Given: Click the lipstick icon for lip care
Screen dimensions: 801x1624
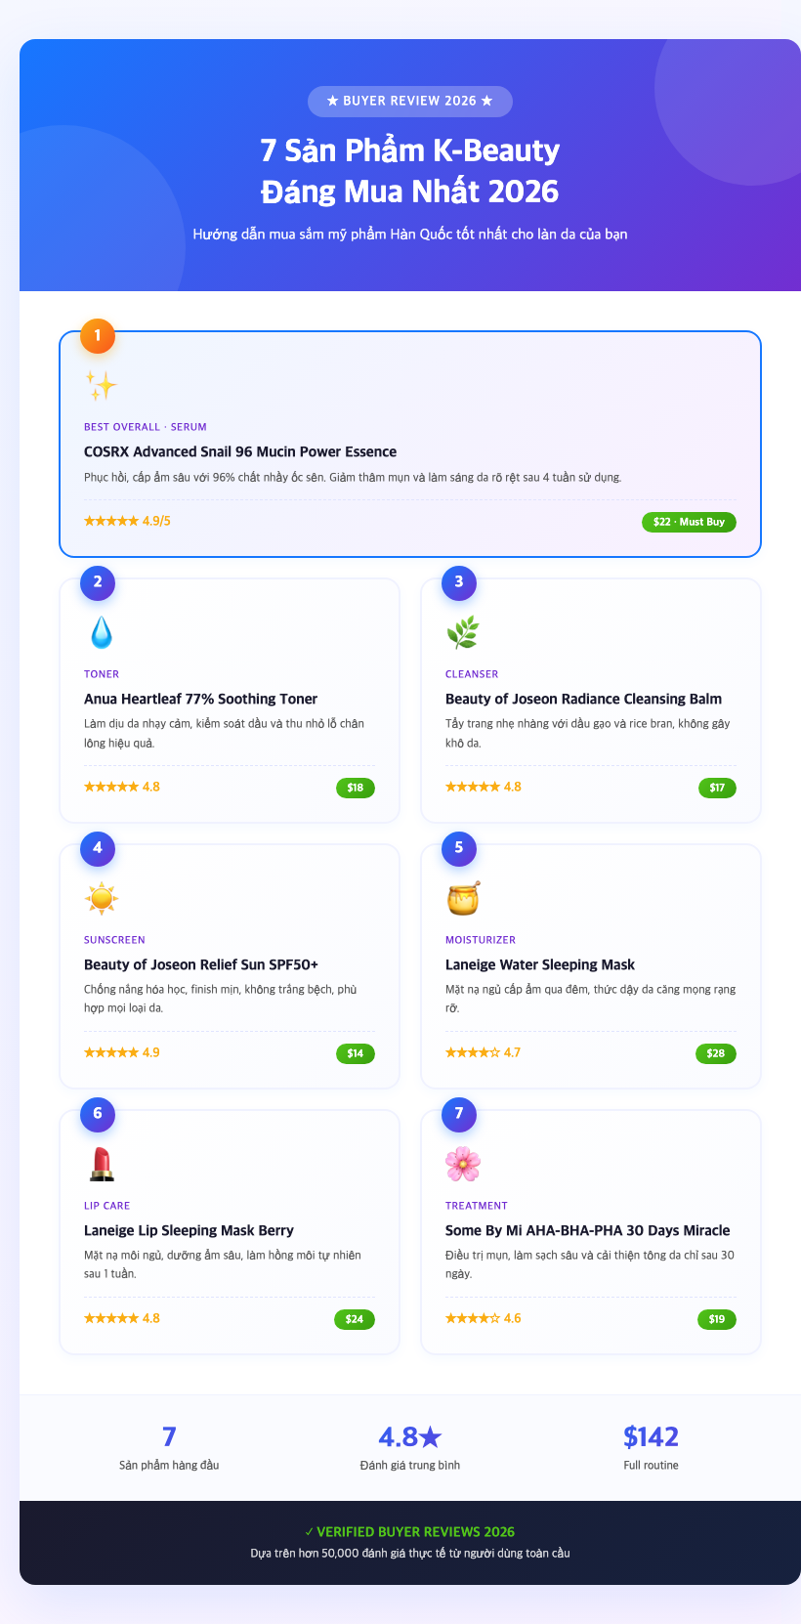Looking at the screenshot, I should pyautogui.click(x=101, y=1164).
